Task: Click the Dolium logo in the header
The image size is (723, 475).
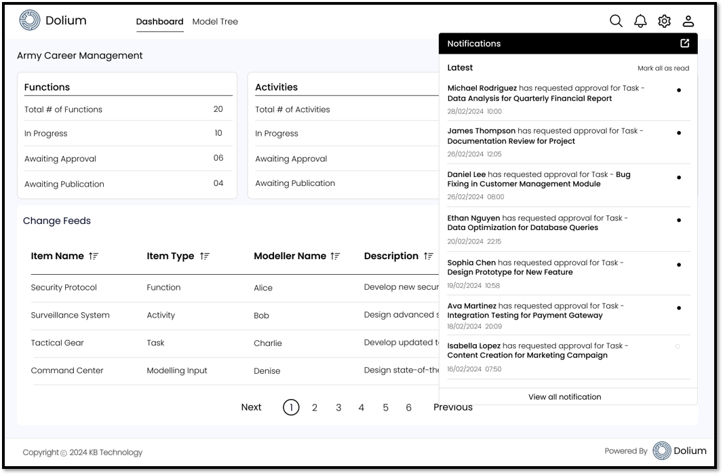Action: click(28, 20)
